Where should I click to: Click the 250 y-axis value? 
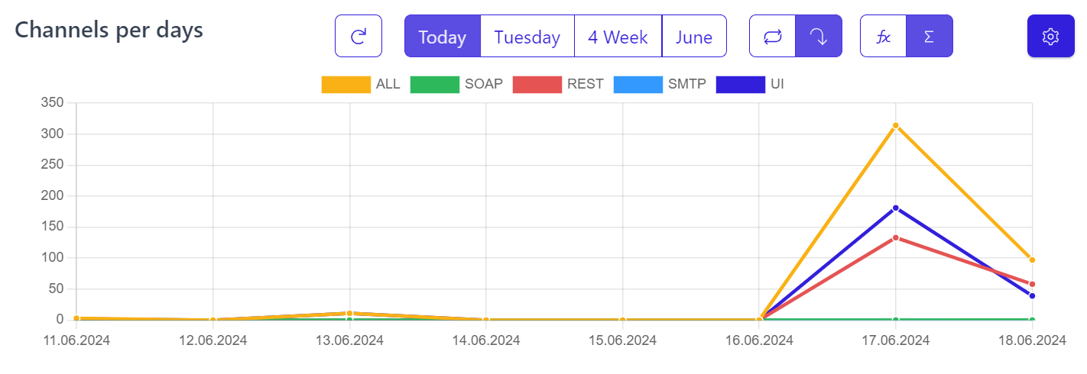pos(53,165)
